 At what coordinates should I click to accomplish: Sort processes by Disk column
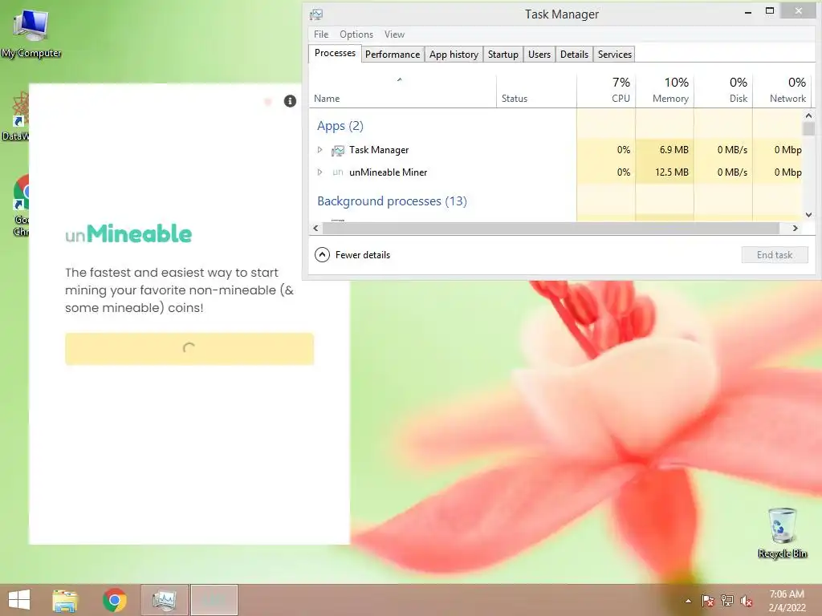723,91
